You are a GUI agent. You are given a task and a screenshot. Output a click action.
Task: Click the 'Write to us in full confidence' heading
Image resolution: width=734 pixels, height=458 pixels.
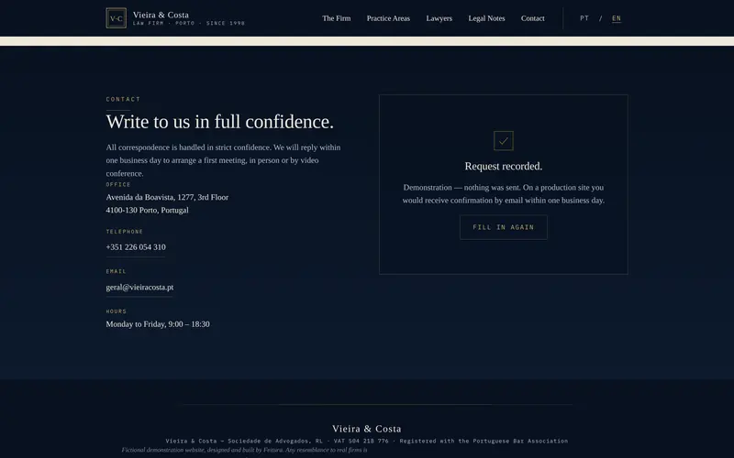(x=219, y=122)
